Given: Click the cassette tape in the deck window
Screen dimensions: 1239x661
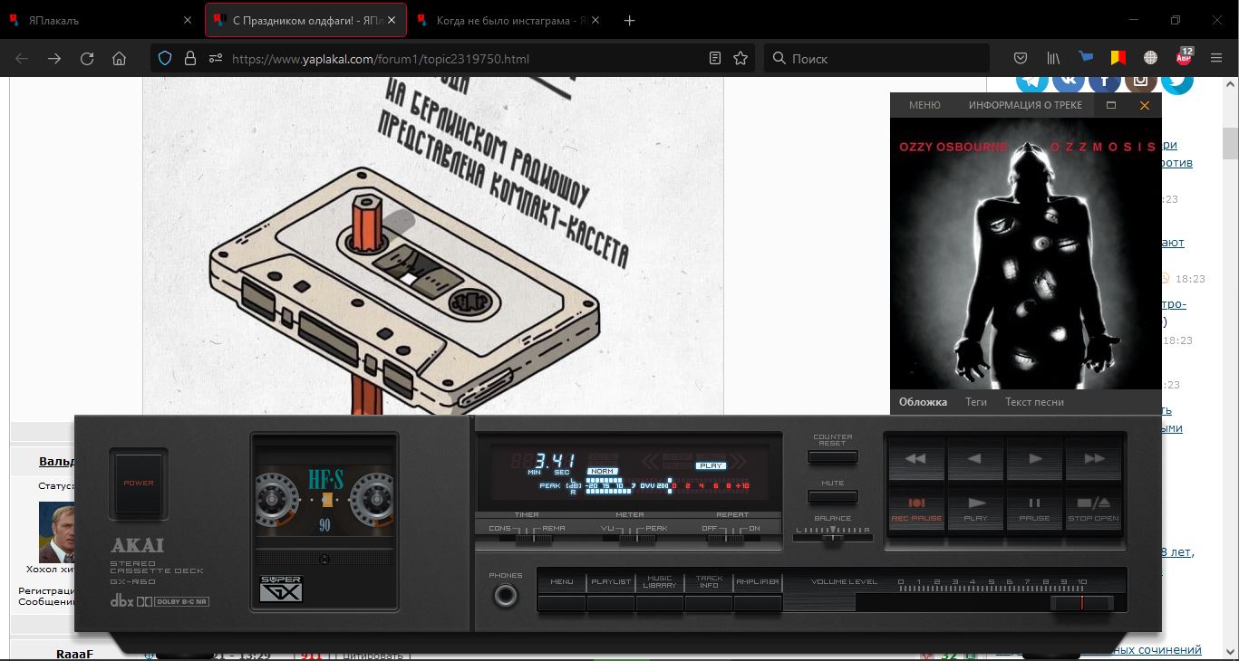Looking at the screenshot, I should click(324, 500).
